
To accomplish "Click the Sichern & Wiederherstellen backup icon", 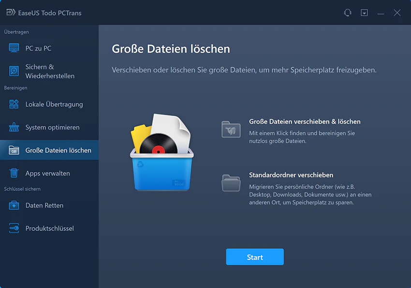I will click(x=14, y=72).
